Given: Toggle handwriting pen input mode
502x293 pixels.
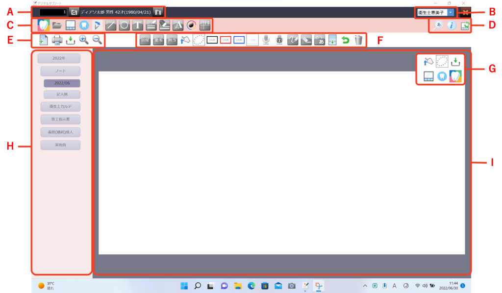Looking at the screenshot, I should tap(293, 40).
